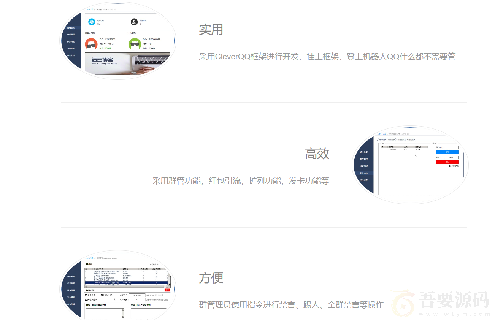Click the dark user icon in top thumbnail
This screenshot has width=495, height=320.
[x=134, y=22]
